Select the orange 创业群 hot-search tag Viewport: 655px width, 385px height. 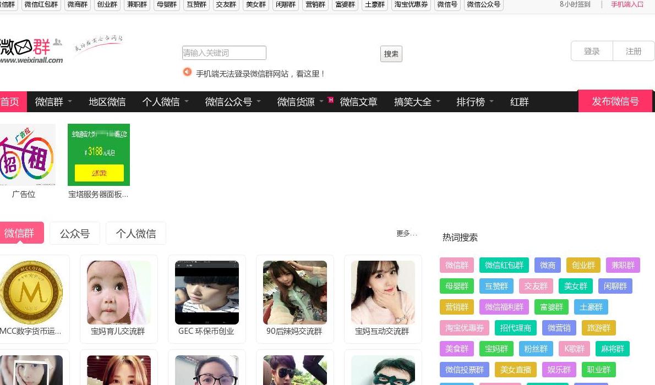(583, 265)
